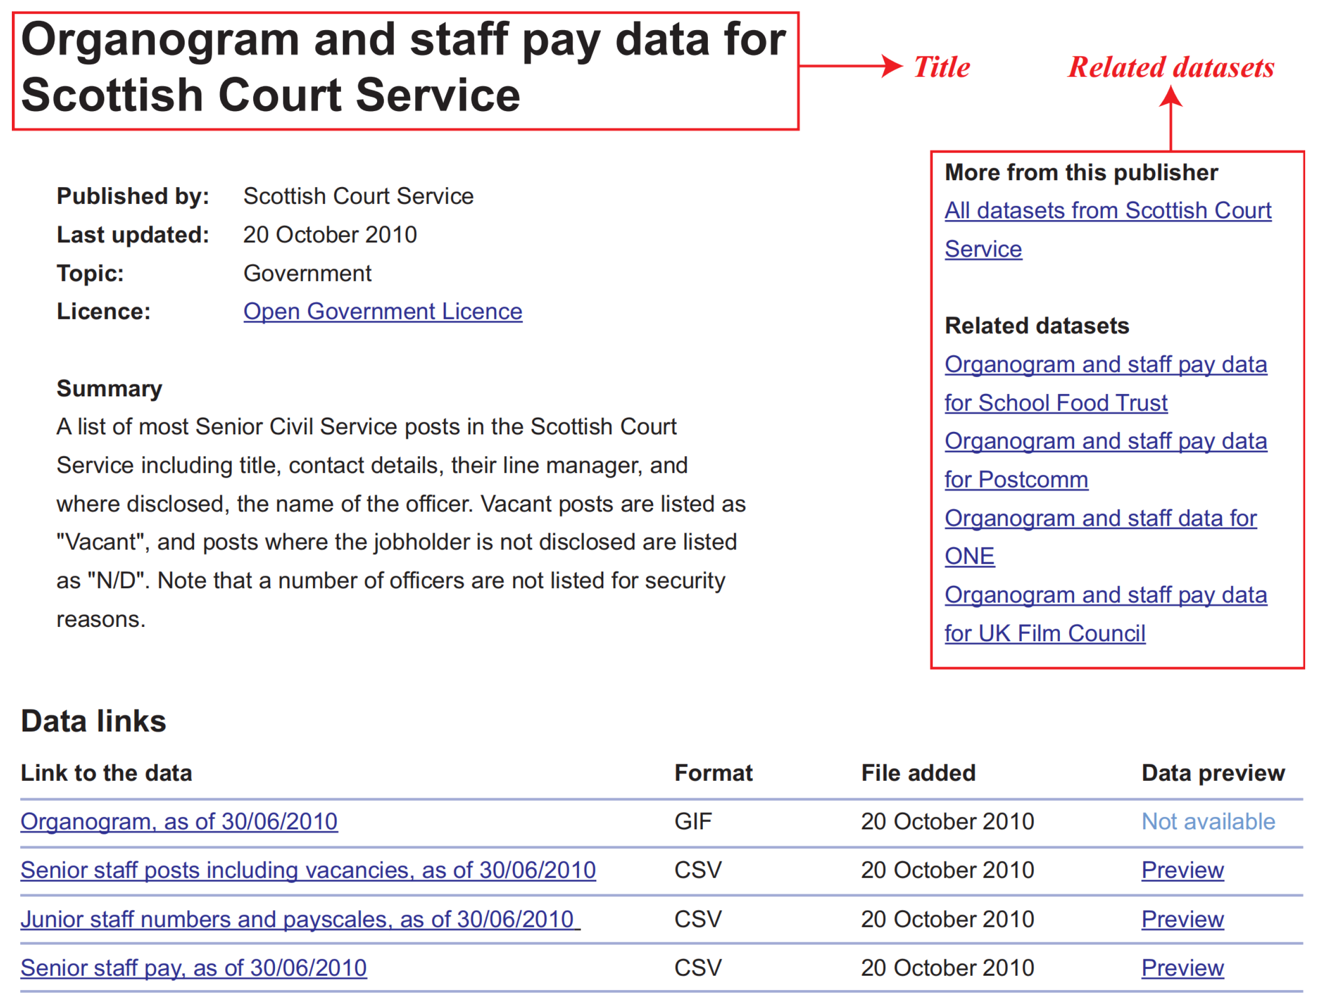Viewport: 1320px width, 1003px height.
Task: Preview the Junior staff numbers CSV
Action: [1182, 920]
